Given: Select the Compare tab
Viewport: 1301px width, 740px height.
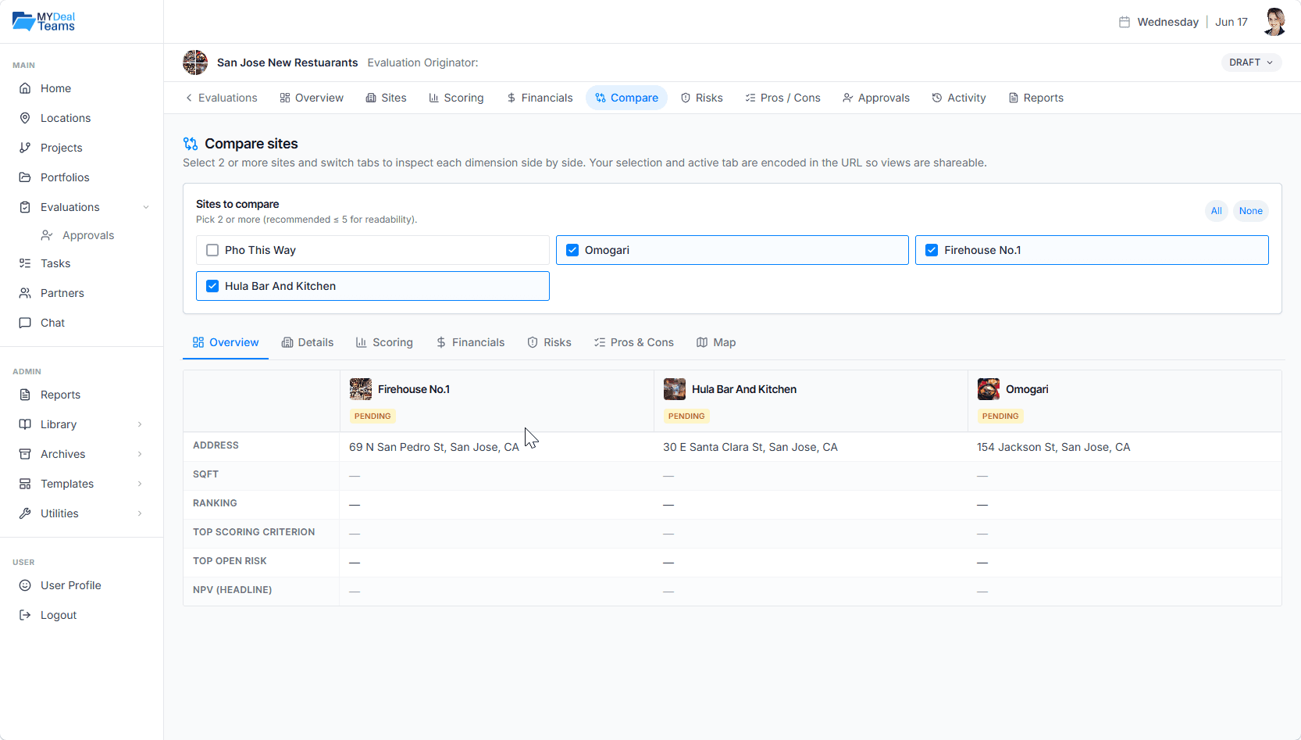Looking at the screenshot, I should coord(626,98).
